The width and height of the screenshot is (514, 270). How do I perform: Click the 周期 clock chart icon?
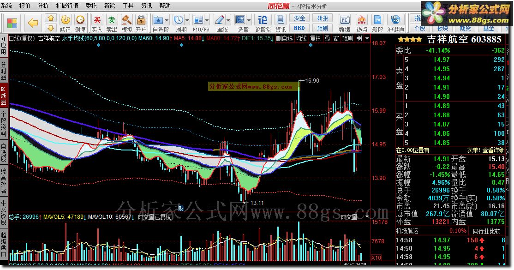point(179,20)
